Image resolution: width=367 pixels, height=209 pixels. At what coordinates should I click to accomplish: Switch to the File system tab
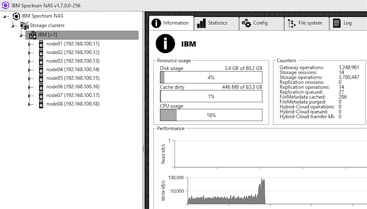305,23
